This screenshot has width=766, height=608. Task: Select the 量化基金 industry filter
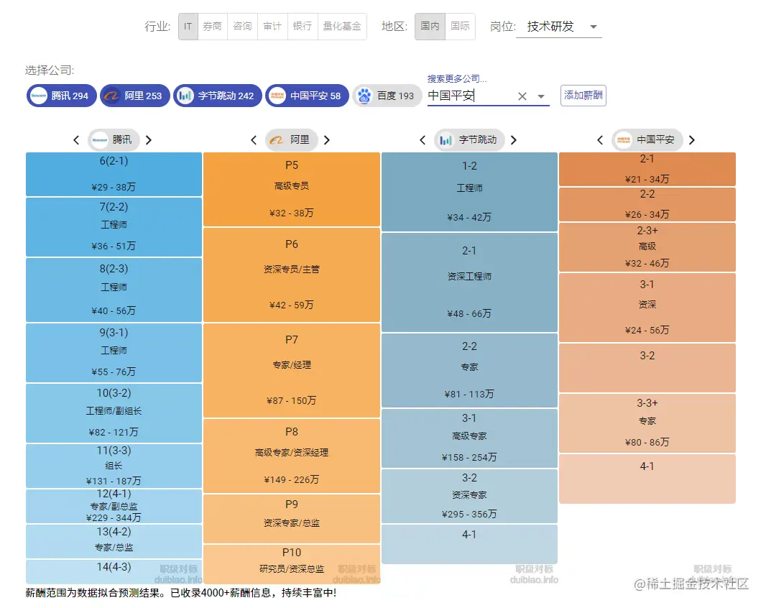[x=342, y=27]
